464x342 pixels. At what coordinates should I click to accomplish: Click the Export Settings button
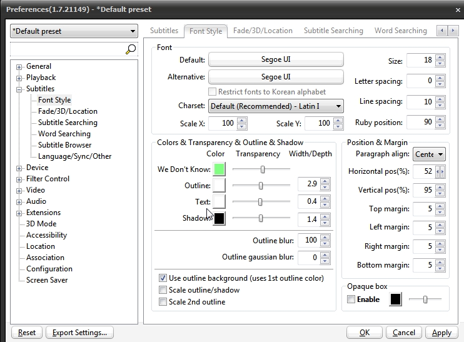(x=80, y=333)
